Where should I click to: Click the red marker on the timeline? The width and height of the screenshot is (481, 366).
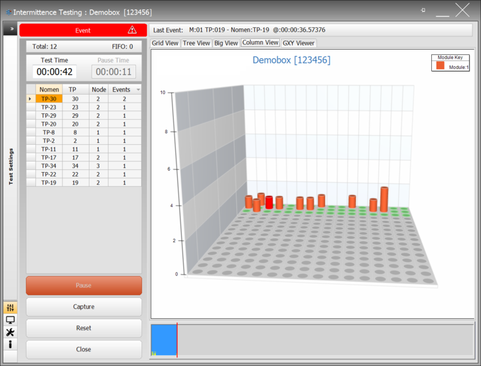pyautogui.click(x=177, y=341)
